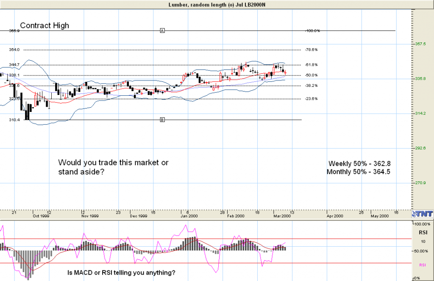
Task: Click the 310.4 contract low price label
Action: tap(14, 120)
